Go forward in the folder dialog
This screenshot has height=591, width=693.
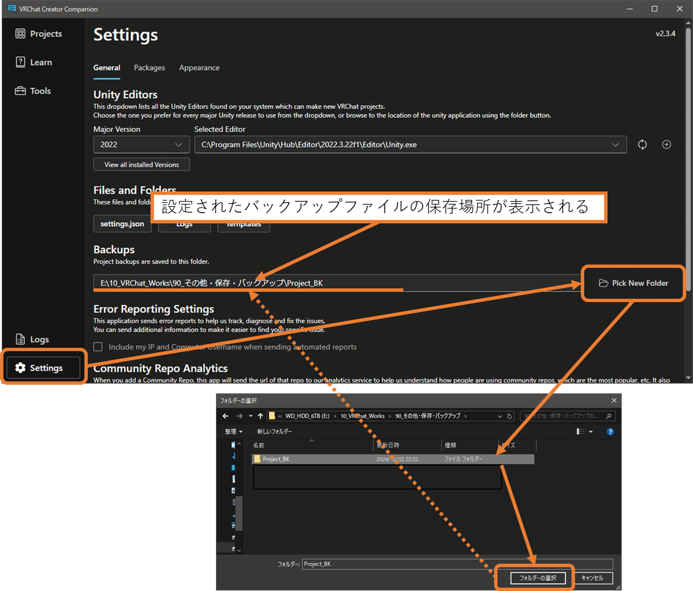tap(239, 416)
